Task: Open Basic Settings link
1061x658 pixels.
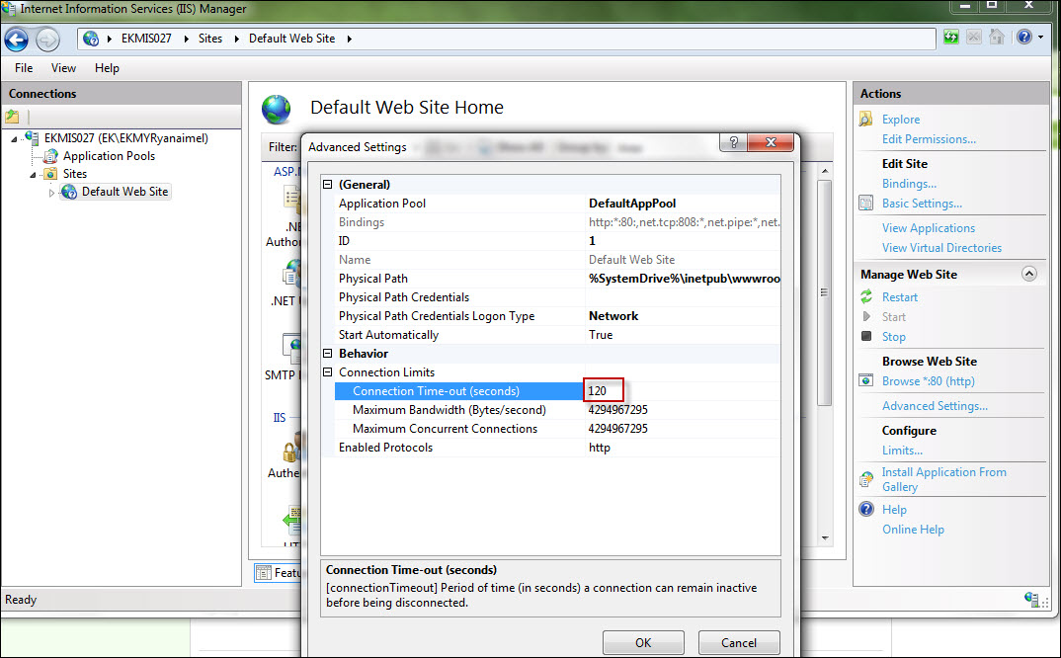Action: coord(922,204)
